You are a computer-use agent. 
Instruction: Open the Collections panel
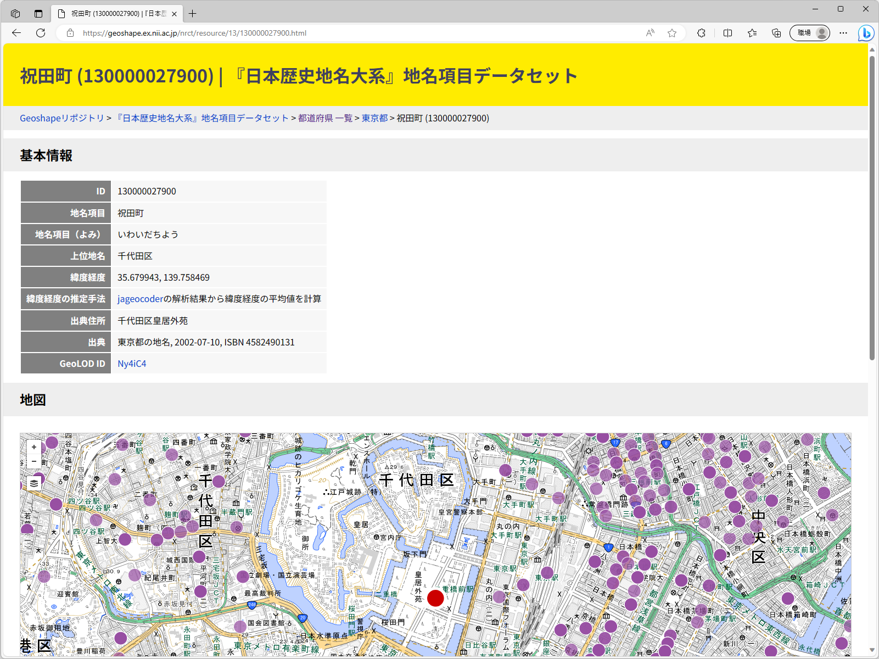(x=776, y=33)
